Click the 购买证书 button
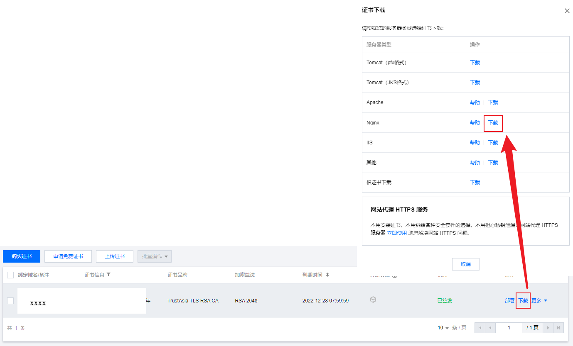The image size is (573, 346). (21, 256)
